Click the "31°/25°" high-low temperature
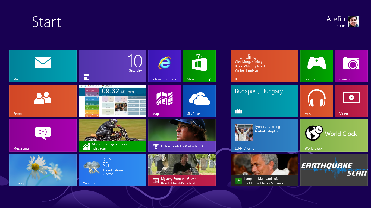 (x=108, y=174)
